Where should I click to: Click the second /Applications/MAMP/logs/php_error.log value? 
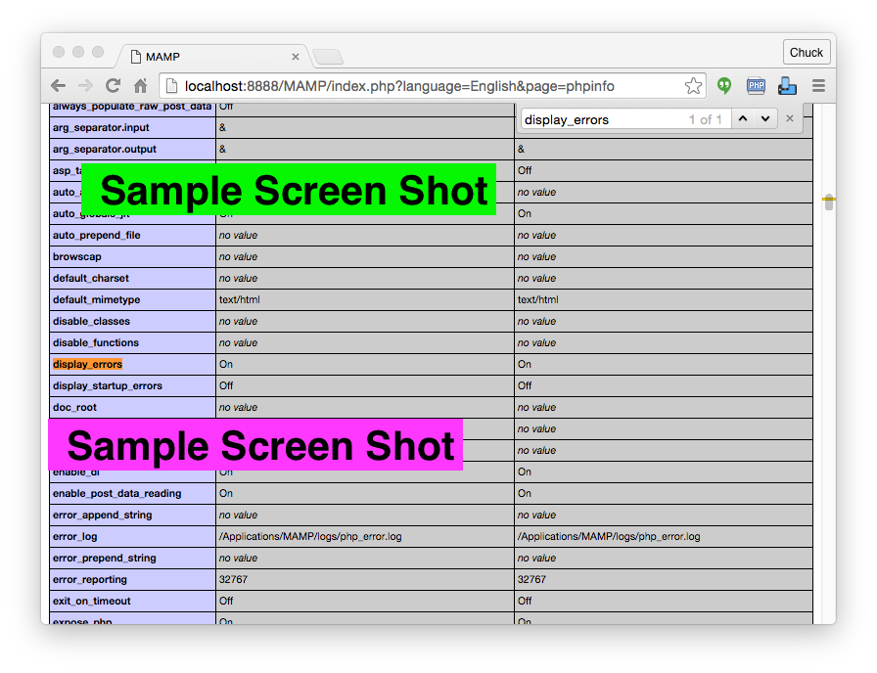[609, 537]
